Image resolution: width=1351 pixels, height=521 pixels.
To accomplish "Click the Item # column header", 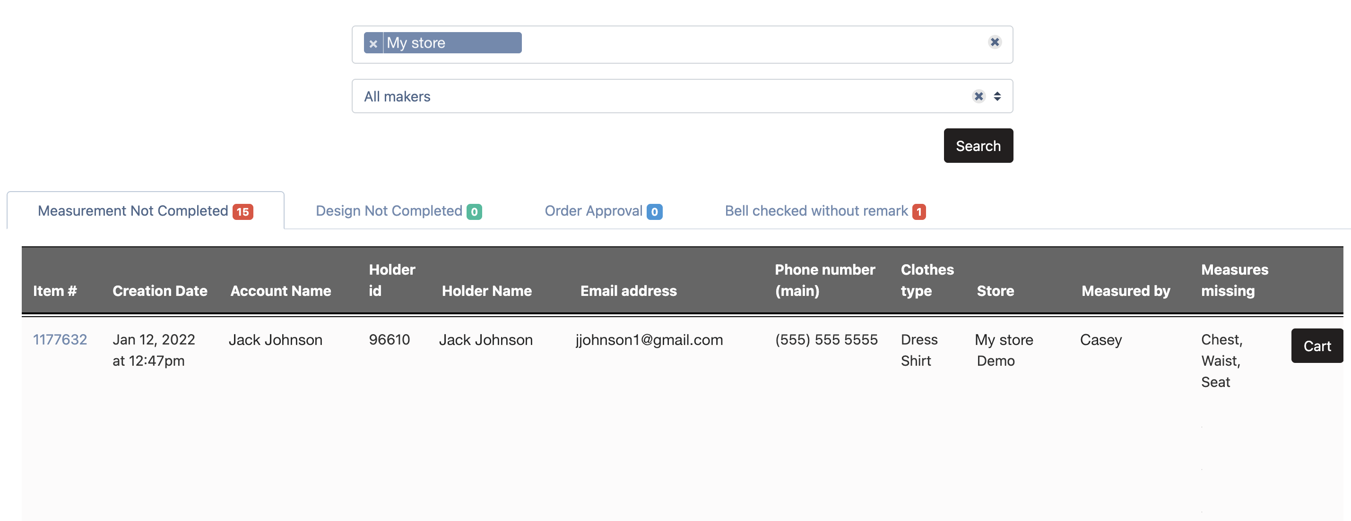I will 55,291.
